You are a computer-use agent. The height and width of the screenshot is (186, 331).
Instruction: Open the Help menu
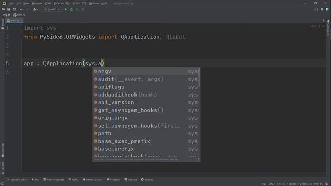[x=104, y=4]
